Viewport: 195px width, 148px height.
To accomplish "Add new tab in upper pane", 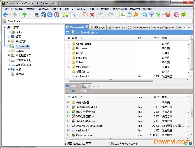I will 184,28.
